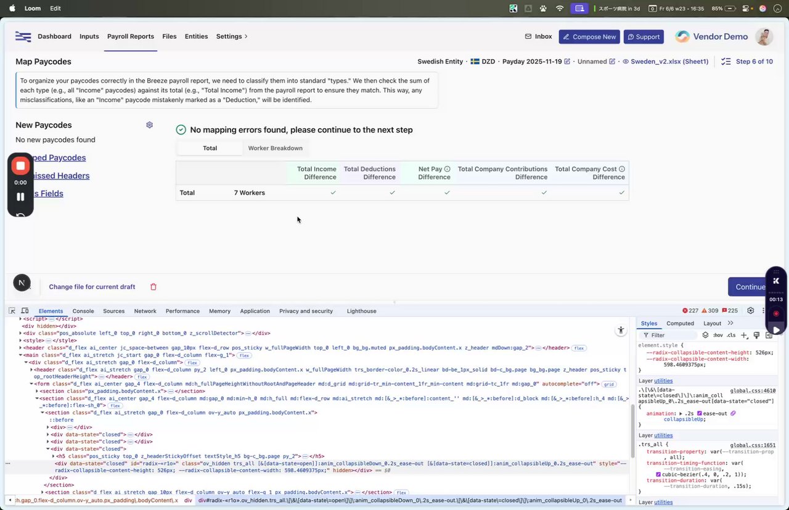Select the Payroll Reports tab
The height and width of the screenshot is (510, 789).
pyautogui.click(x=131, y=36)
